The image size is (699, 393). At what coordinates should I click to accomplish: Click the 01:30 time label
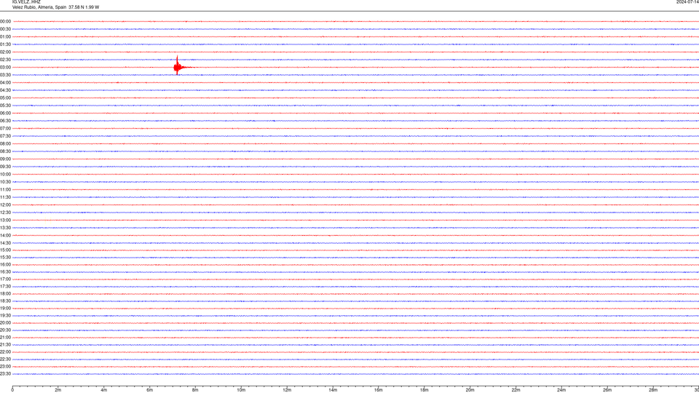coord(5,44)
